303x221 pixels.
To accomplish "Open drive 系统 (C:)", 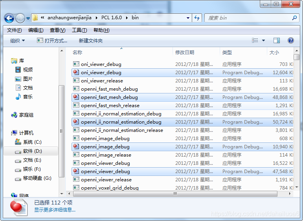I will click(28, 142).
